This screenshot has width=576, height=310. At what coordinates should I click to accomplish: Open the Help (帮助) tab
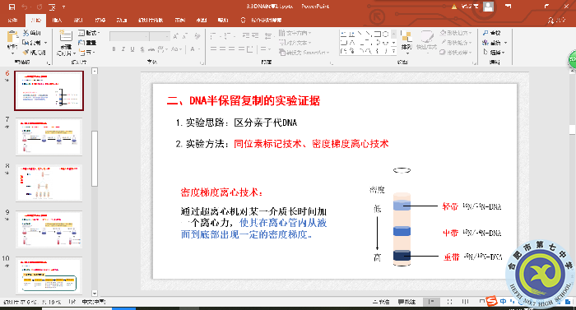(223, 21)
